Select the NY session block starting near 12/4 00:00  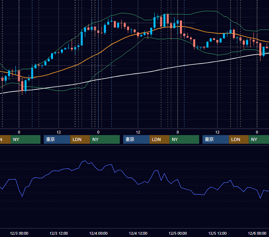click(105, 139)
